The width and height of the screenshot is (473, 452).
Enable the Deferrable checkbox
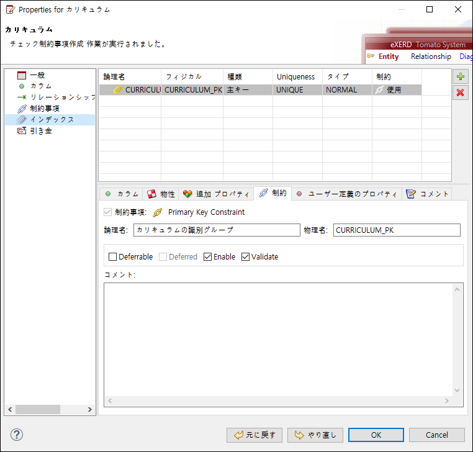click(x=112, y=257)
